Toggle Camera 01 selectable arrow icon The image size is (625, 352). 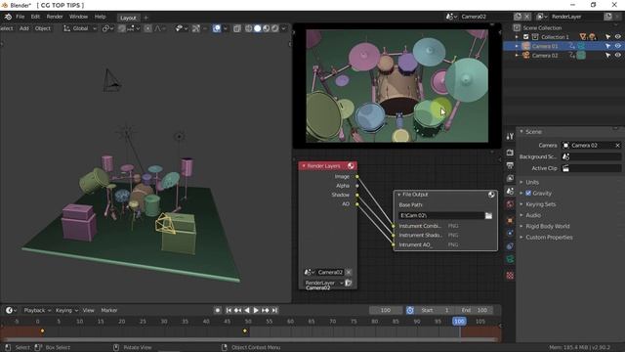(x=607, y=46)
